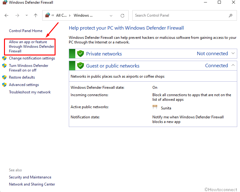Open Advanced settings
This screenshot has width=240, height=192.
click(24, 85)
